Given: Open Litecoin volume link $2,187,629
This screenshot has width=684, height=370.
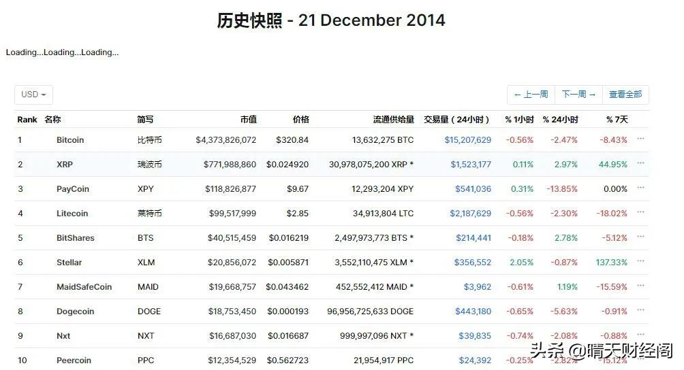Looking at the screenshot, I should coord(470,214).
